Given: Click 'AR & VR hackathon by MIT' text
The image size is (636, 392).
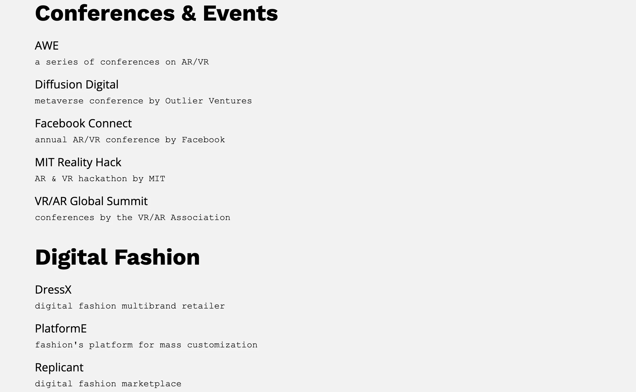Looking at the screenshot, I should 100,179.
